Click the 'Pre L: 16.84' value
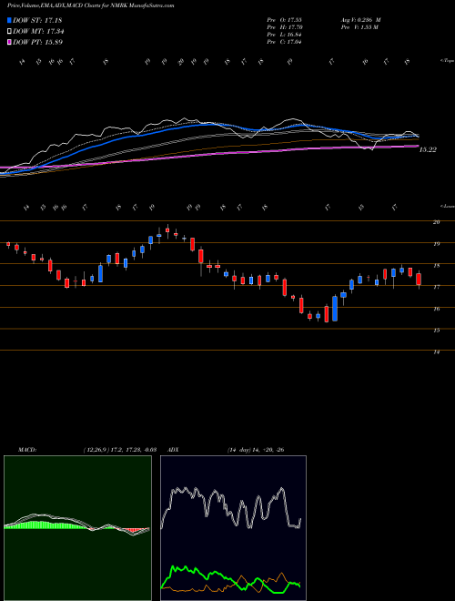 (285, 35)
